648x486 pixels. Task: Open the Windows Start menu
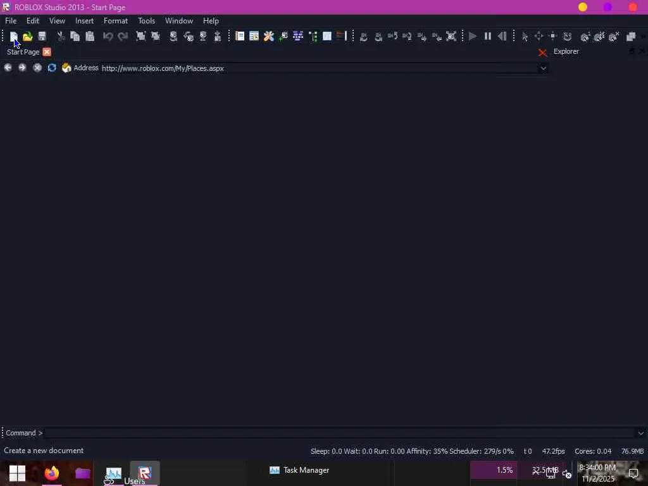17,473
